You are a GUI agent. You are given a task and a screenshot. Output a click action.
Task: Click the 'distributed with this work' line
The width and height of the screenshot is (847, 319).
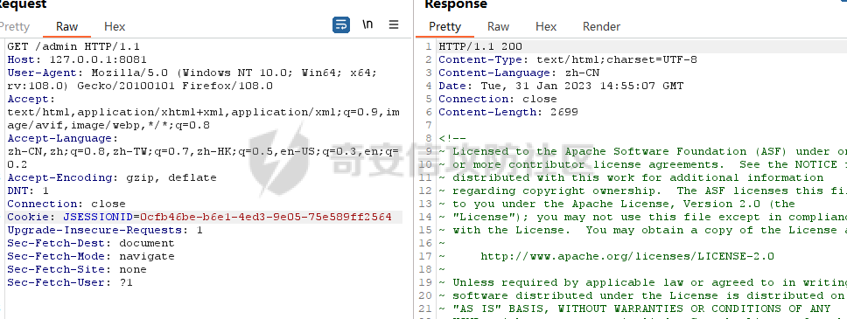tap(631, 177)
